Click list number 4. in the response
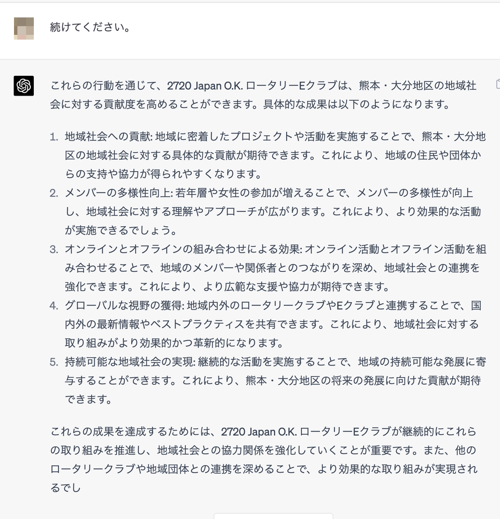 54,305
